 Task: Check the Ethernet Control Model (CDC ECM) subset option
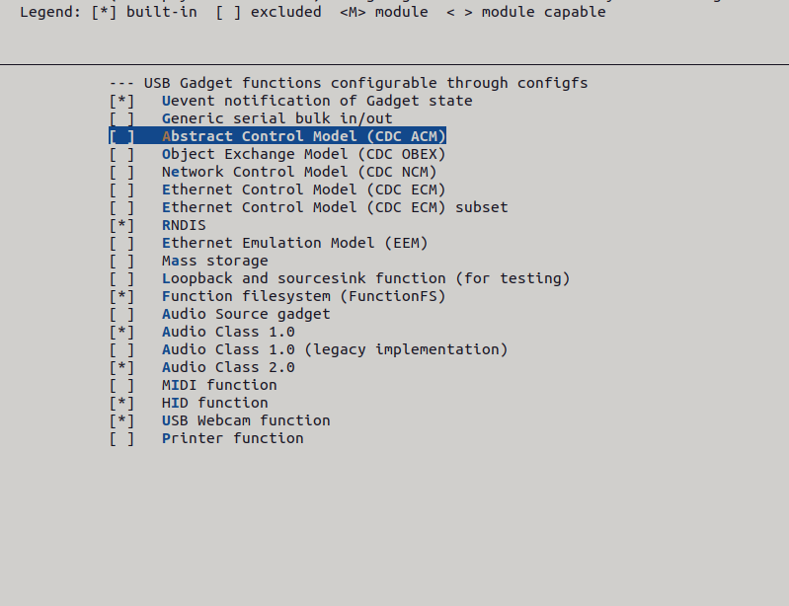pos(121,207)
